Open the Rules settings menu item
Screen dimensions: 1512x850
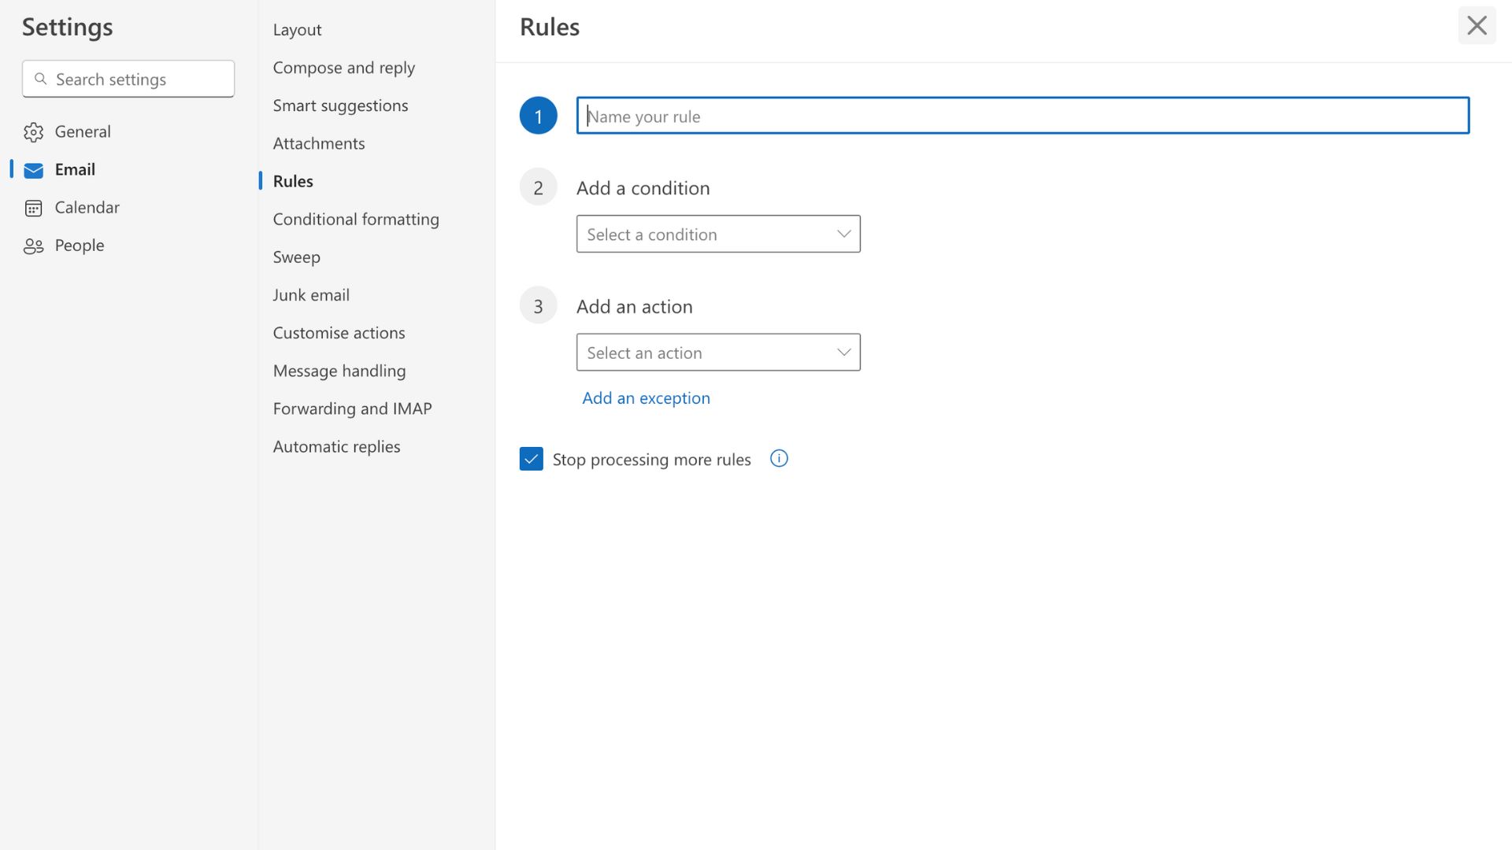point(293,179)
